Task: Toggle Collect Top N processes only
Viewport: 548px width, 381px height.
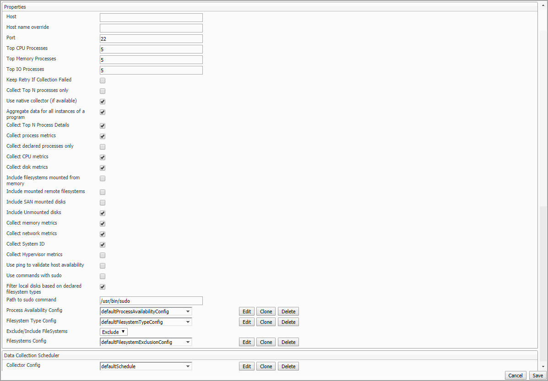Action: [x=103, y=91]
